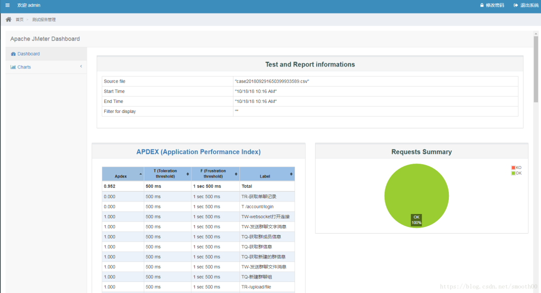Click the lock icon for password change
Screen dimensions: 541x293
482,5
